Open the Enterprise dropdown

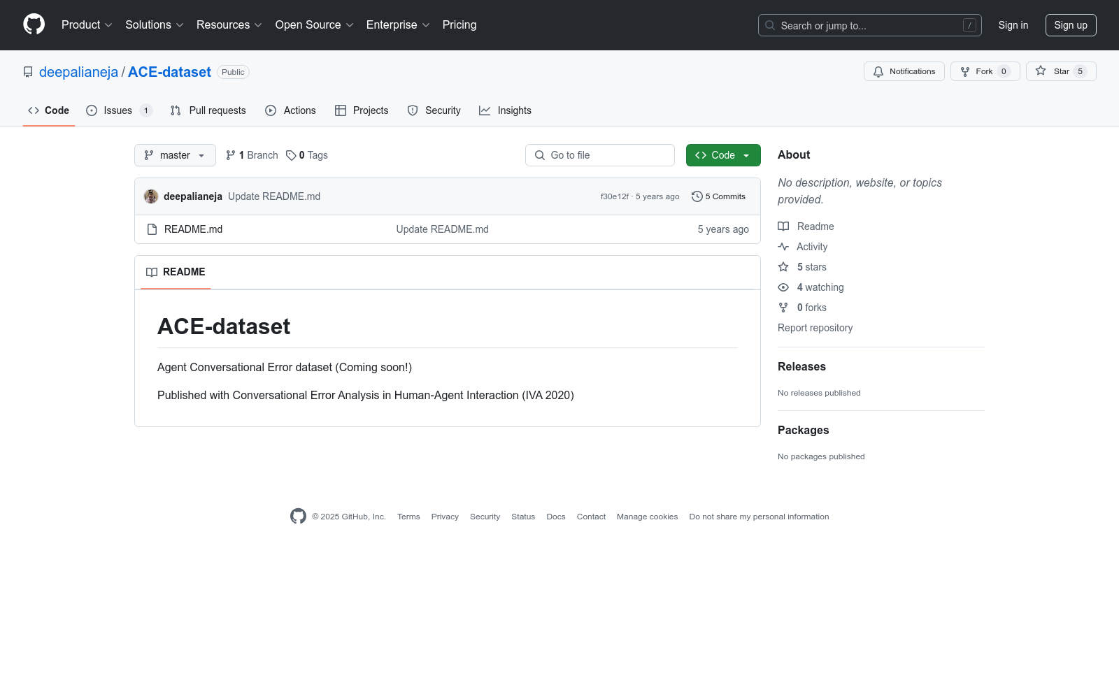(x=398, y=24)
